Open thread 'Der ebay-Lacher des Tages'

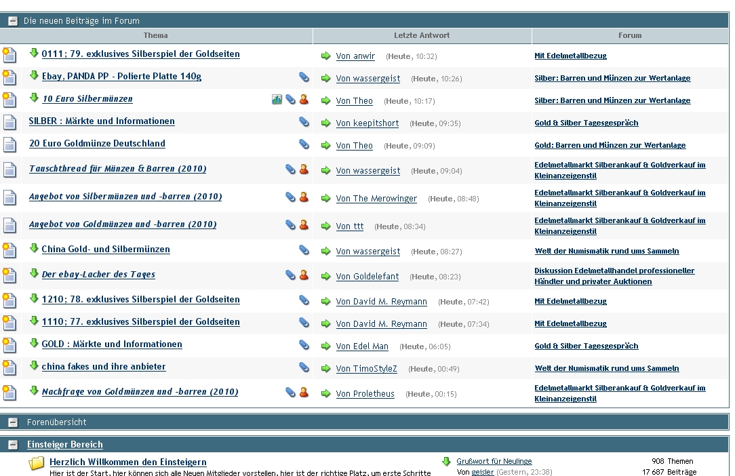(98, 275)
